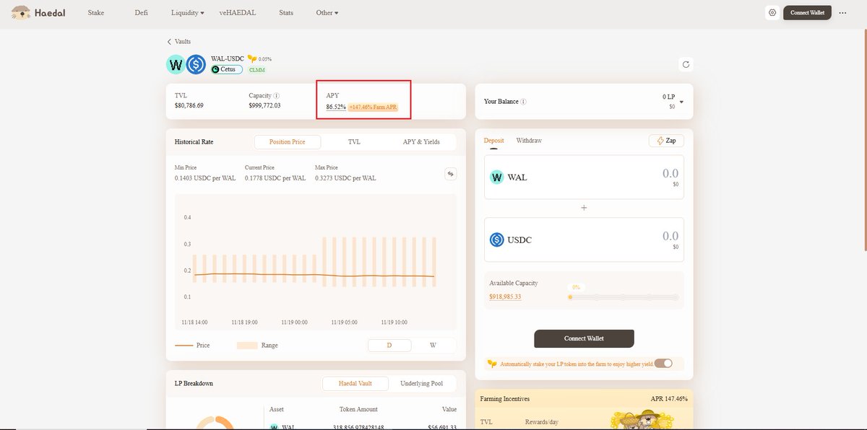Screen dimensions: 867x430
Task: Click the USDC amount input field
Action: click(x=584, y=240)
